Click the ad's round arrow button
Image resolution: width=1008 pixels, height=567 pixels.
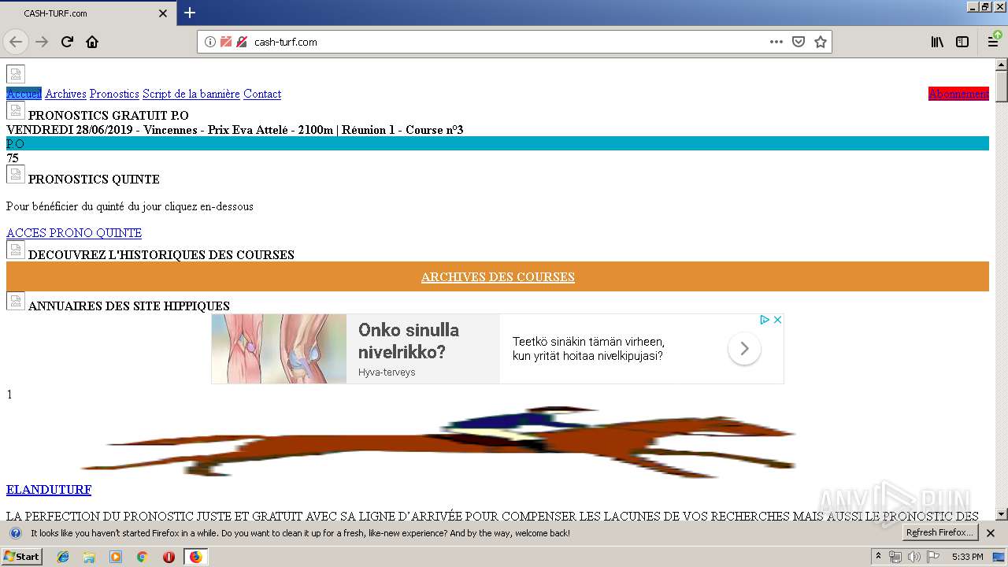pyautogui.click(x=744, y=349)
